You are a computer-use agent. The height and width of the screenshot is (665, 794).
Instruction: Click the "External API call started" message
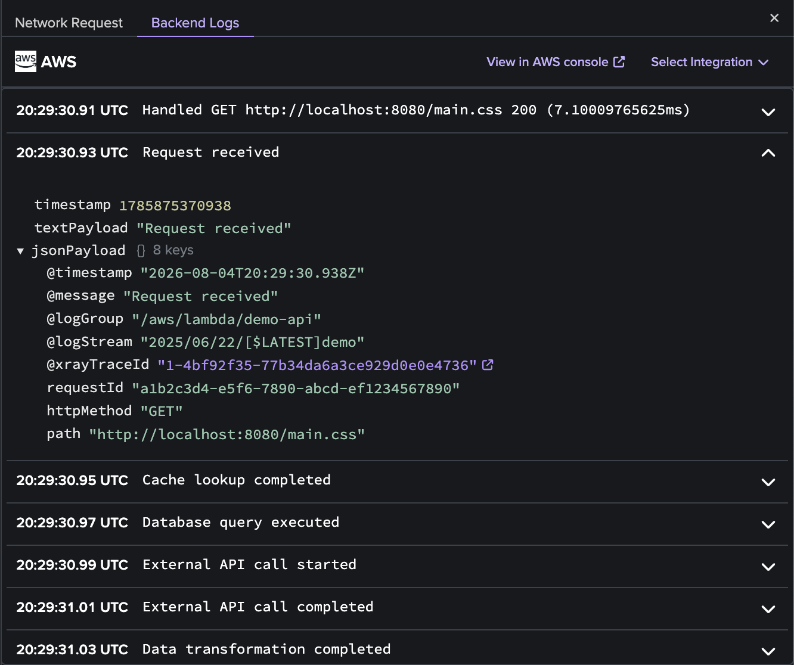(249, 565)
